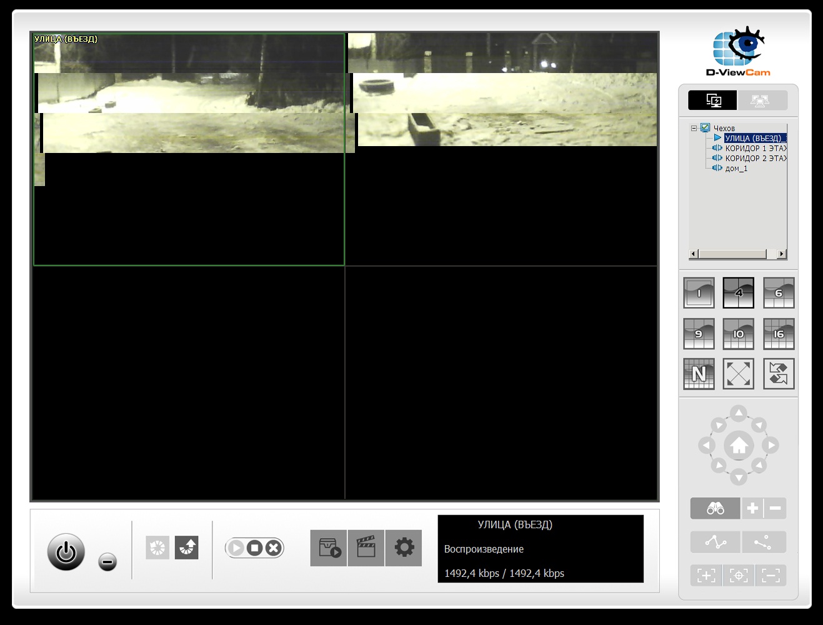Click the clapperboard schedule icon
The height and width of the screenshot is (625, 823).
[366, 548]
